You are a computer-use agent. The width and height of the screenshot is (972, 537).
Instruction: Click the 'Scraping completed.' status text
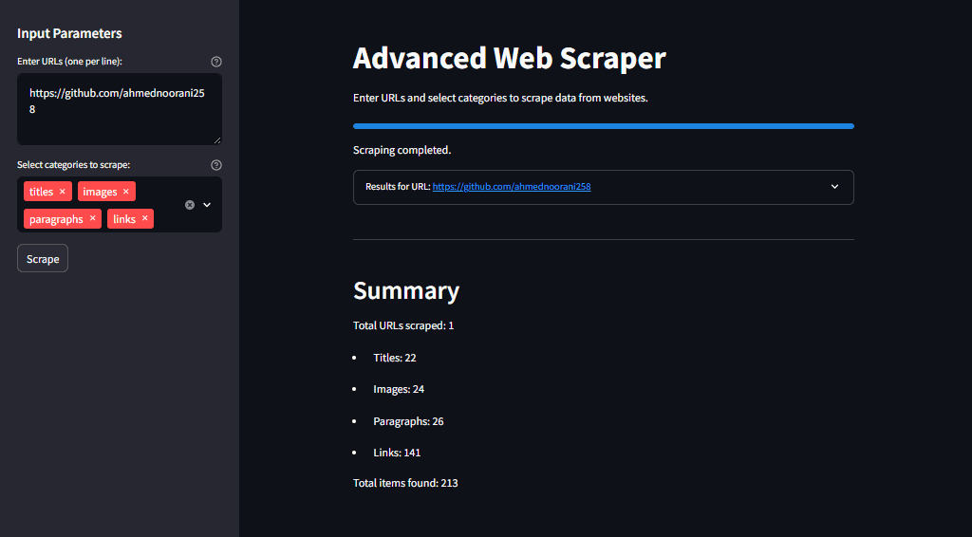(402, 150)
